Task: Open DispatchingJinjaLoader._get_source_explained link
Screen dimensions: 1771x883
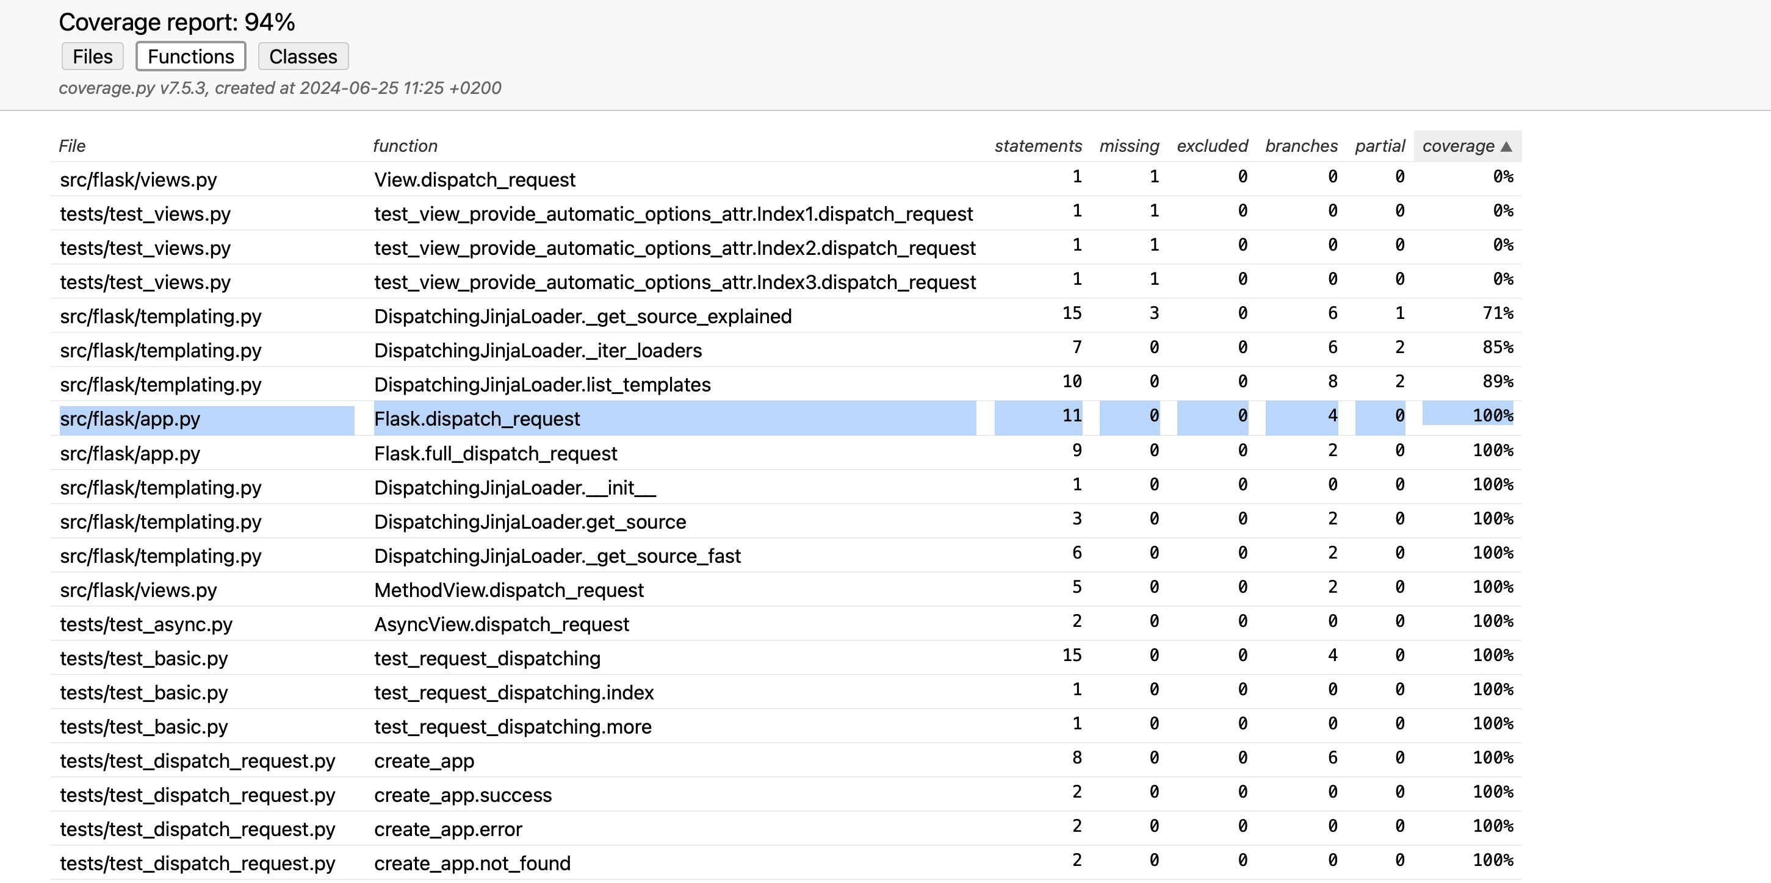Action: click(x=583, y=316)
